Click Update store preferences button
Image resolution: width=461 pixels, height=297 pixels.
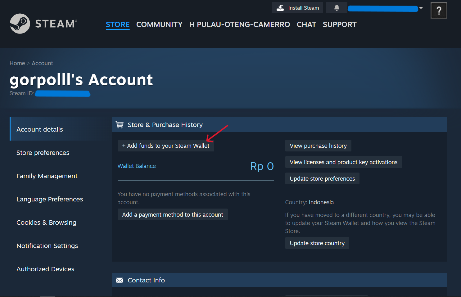click(322, 178)
